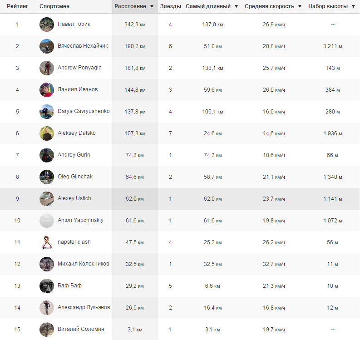Open Oleg Glinchak's profile link
The image size is (360, 340).
click(75, 177)
